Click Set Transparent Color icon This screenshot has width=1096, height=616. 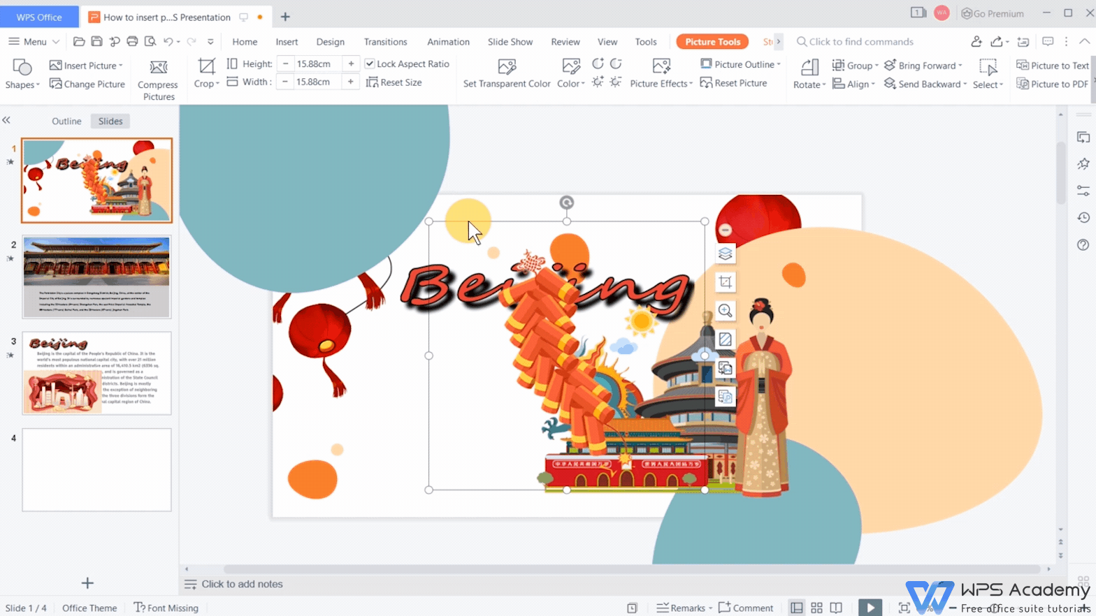[x=507, y=66]
